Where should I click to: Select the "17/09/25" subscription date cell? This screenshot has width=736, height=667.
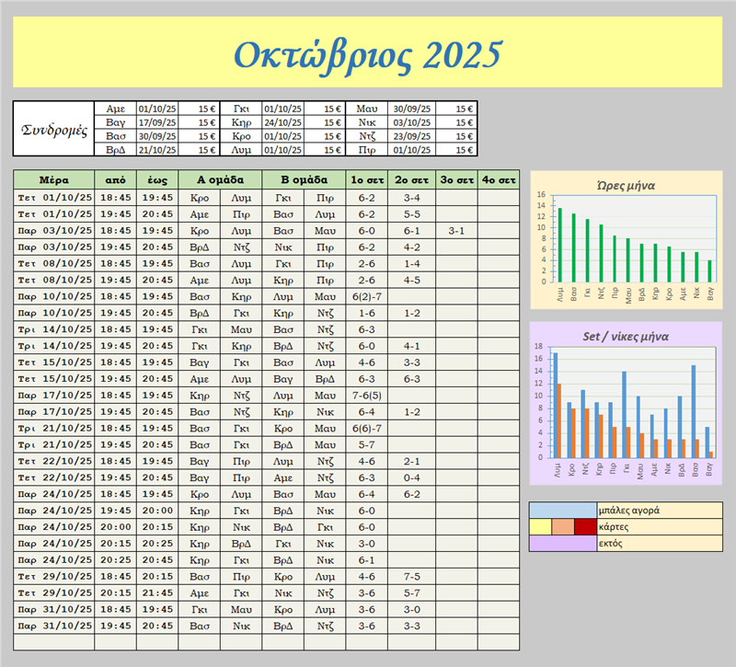(157, 121)
